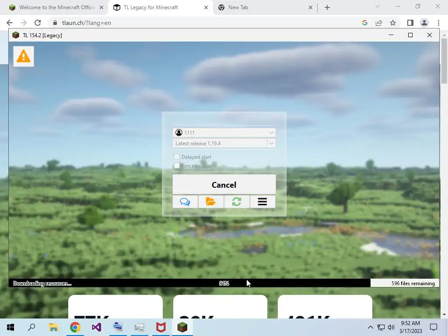Click the volume speaker icon
This screenshot has width=448, height=336.
point(391,327)
